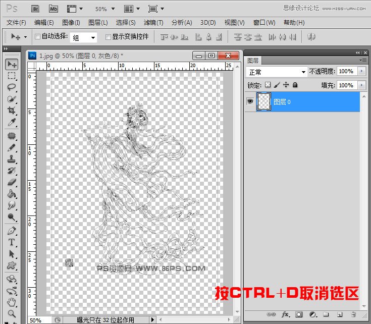Enable the 显示变换控件 checkbox
Viewport: 371px width, 324px height.
pos(108,37)
